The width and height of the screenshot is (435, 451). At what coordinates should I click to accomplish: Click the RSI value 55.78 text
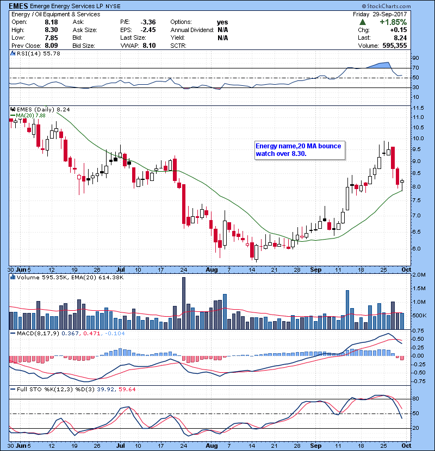click(x=51, y=53)
